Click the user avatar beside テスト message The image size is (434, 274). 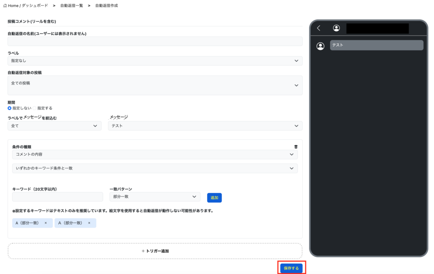point(321,46)
